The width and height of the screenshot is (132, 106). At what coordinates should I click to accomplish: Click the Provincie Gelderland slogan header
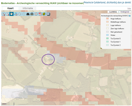click(x=107, y=3)
